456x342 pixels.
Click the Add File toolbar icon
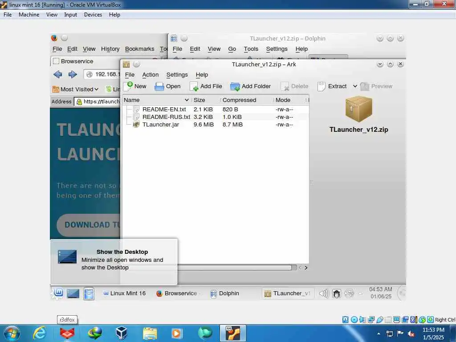[194, 86]
